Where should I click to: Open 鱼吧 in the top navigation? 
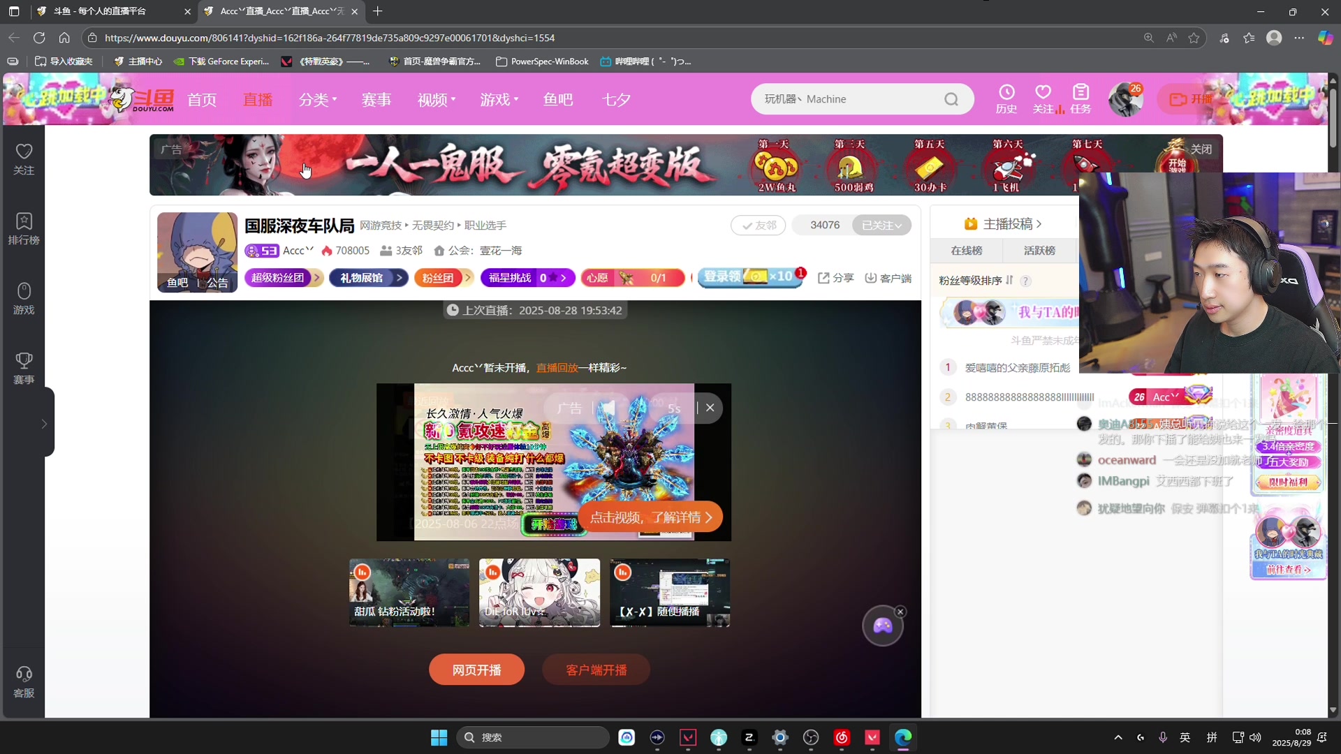[x=558, y=99]
